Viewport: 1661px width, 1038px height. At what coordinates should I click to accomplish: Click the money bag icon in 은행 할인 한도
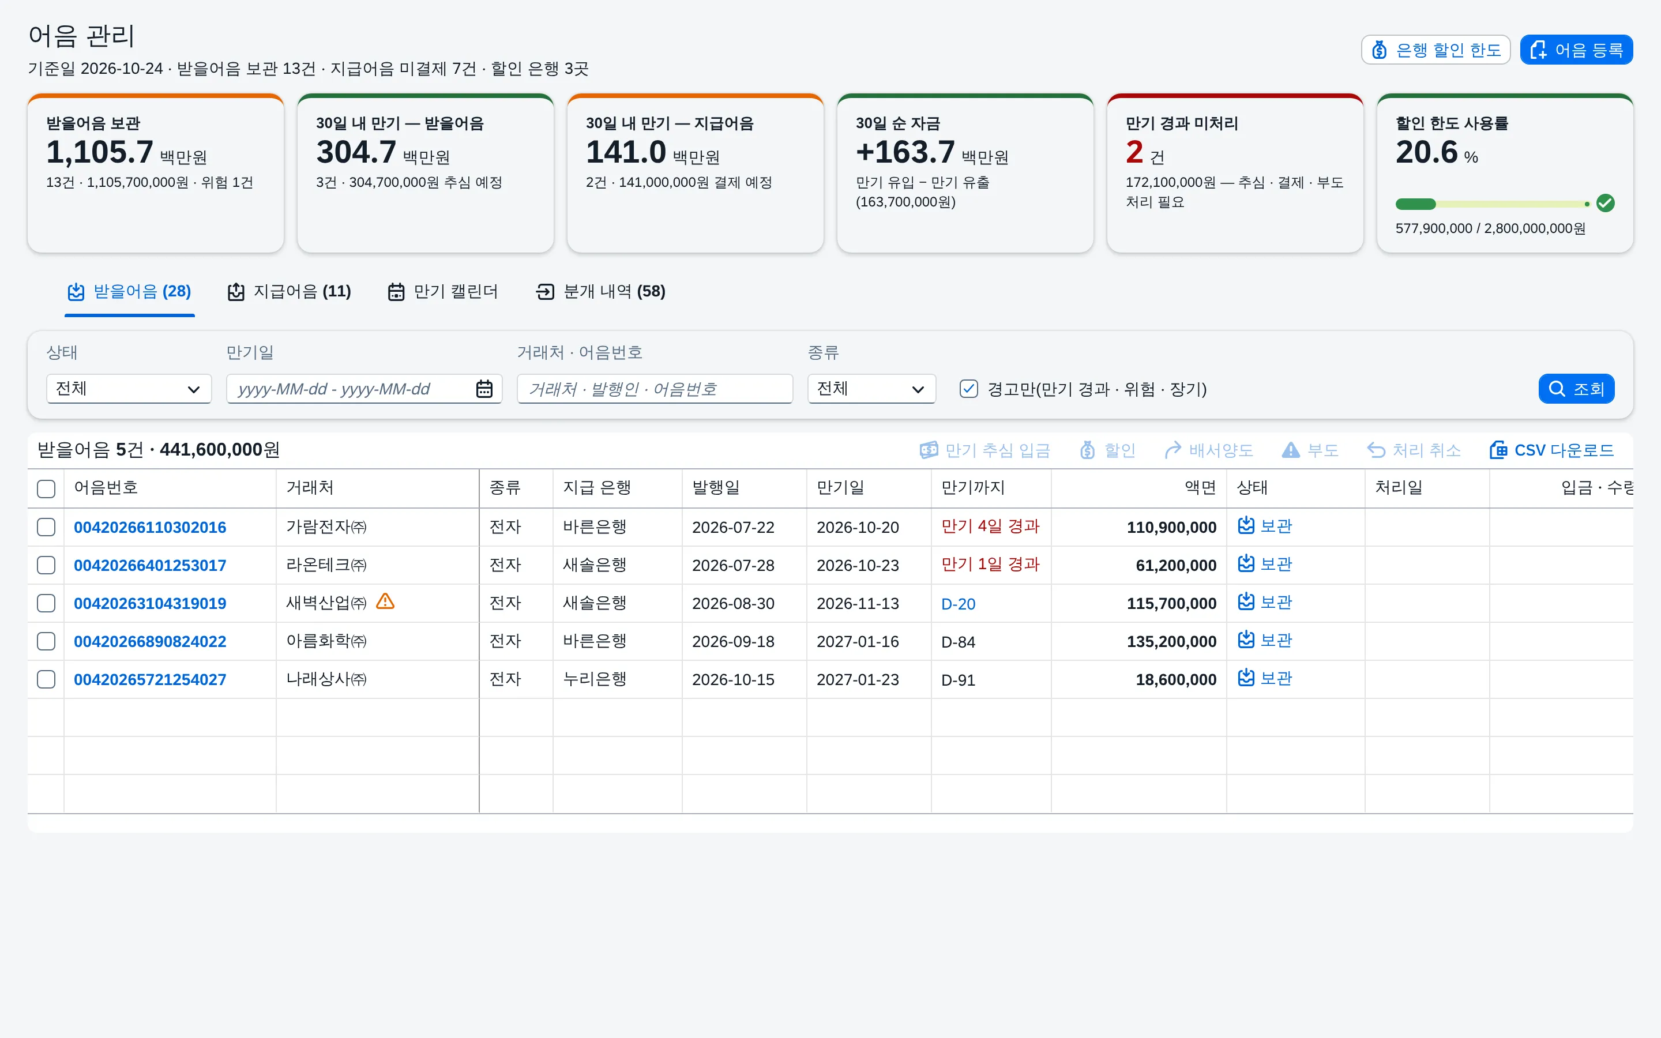tap(1379, 50)
